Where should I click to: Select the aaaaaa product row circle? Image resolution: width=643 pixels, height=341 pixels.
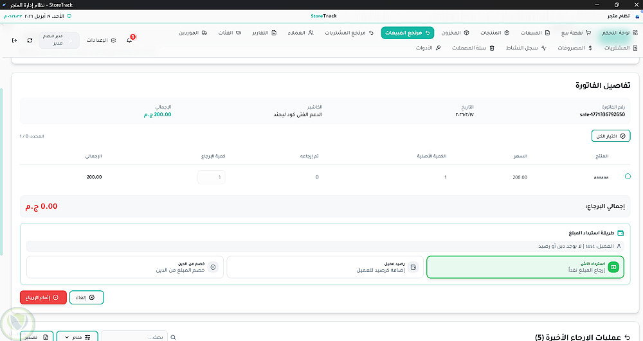click(x=628, y=177)
